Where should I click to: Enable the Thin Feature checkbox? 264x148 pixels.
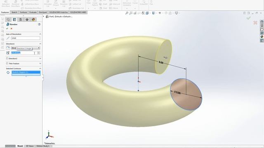click(x=7, y=64)
